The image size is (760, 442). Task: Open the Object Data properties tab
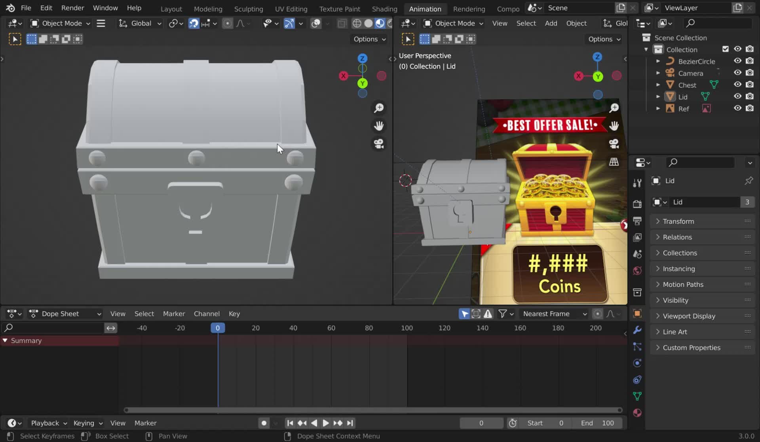pyautogui.click(x=637, y=396)
